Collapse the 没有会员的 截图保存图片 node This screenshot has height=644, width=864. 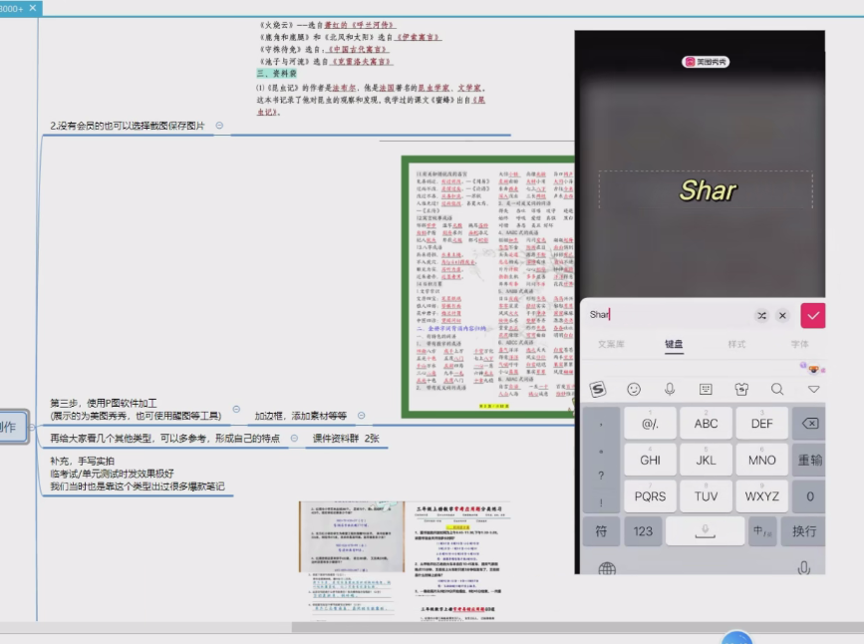219,126
